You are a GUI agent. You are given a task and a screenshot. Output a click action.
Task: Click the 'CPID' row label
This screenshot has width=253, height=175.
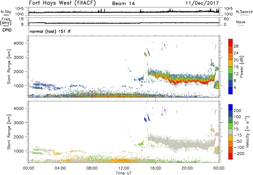tap(7, 30)
